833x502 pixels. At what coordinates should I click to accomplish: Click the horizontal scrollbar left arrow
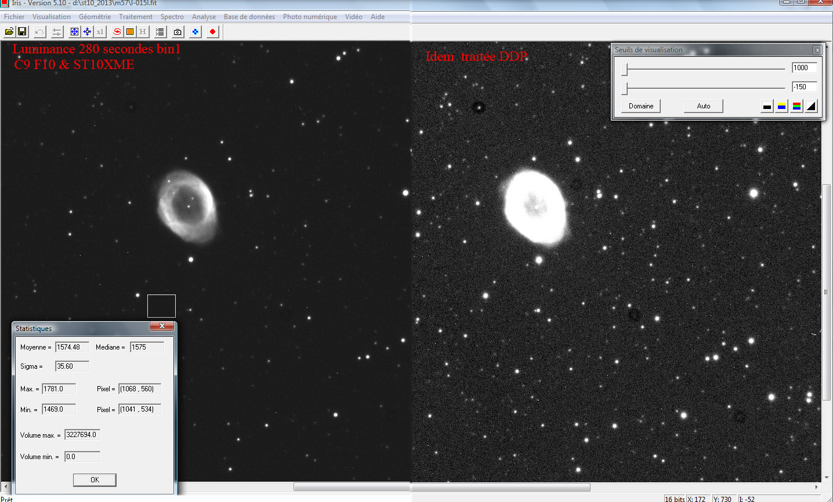coord(6,487)
